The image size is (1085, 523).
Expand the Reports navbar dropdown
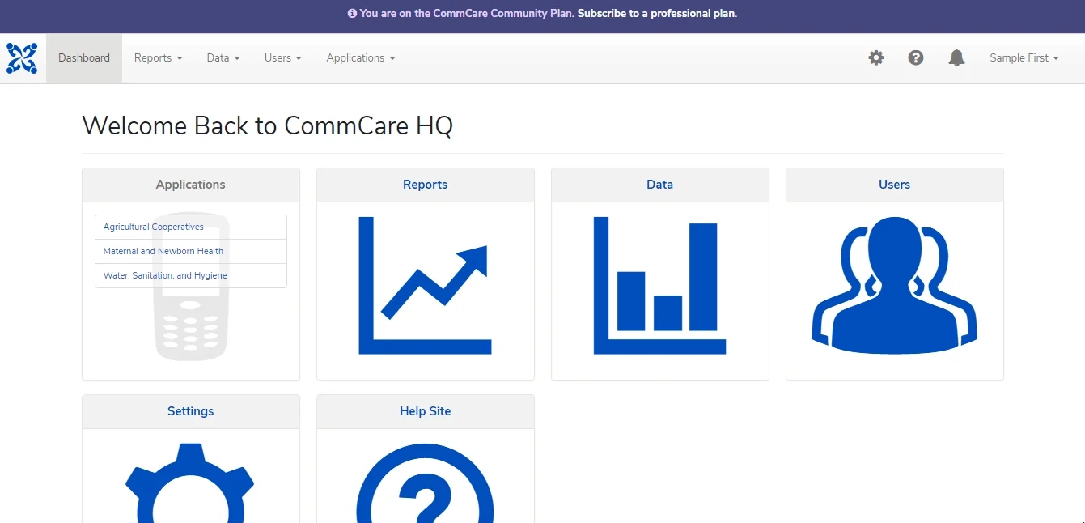(x=159, y=58)
